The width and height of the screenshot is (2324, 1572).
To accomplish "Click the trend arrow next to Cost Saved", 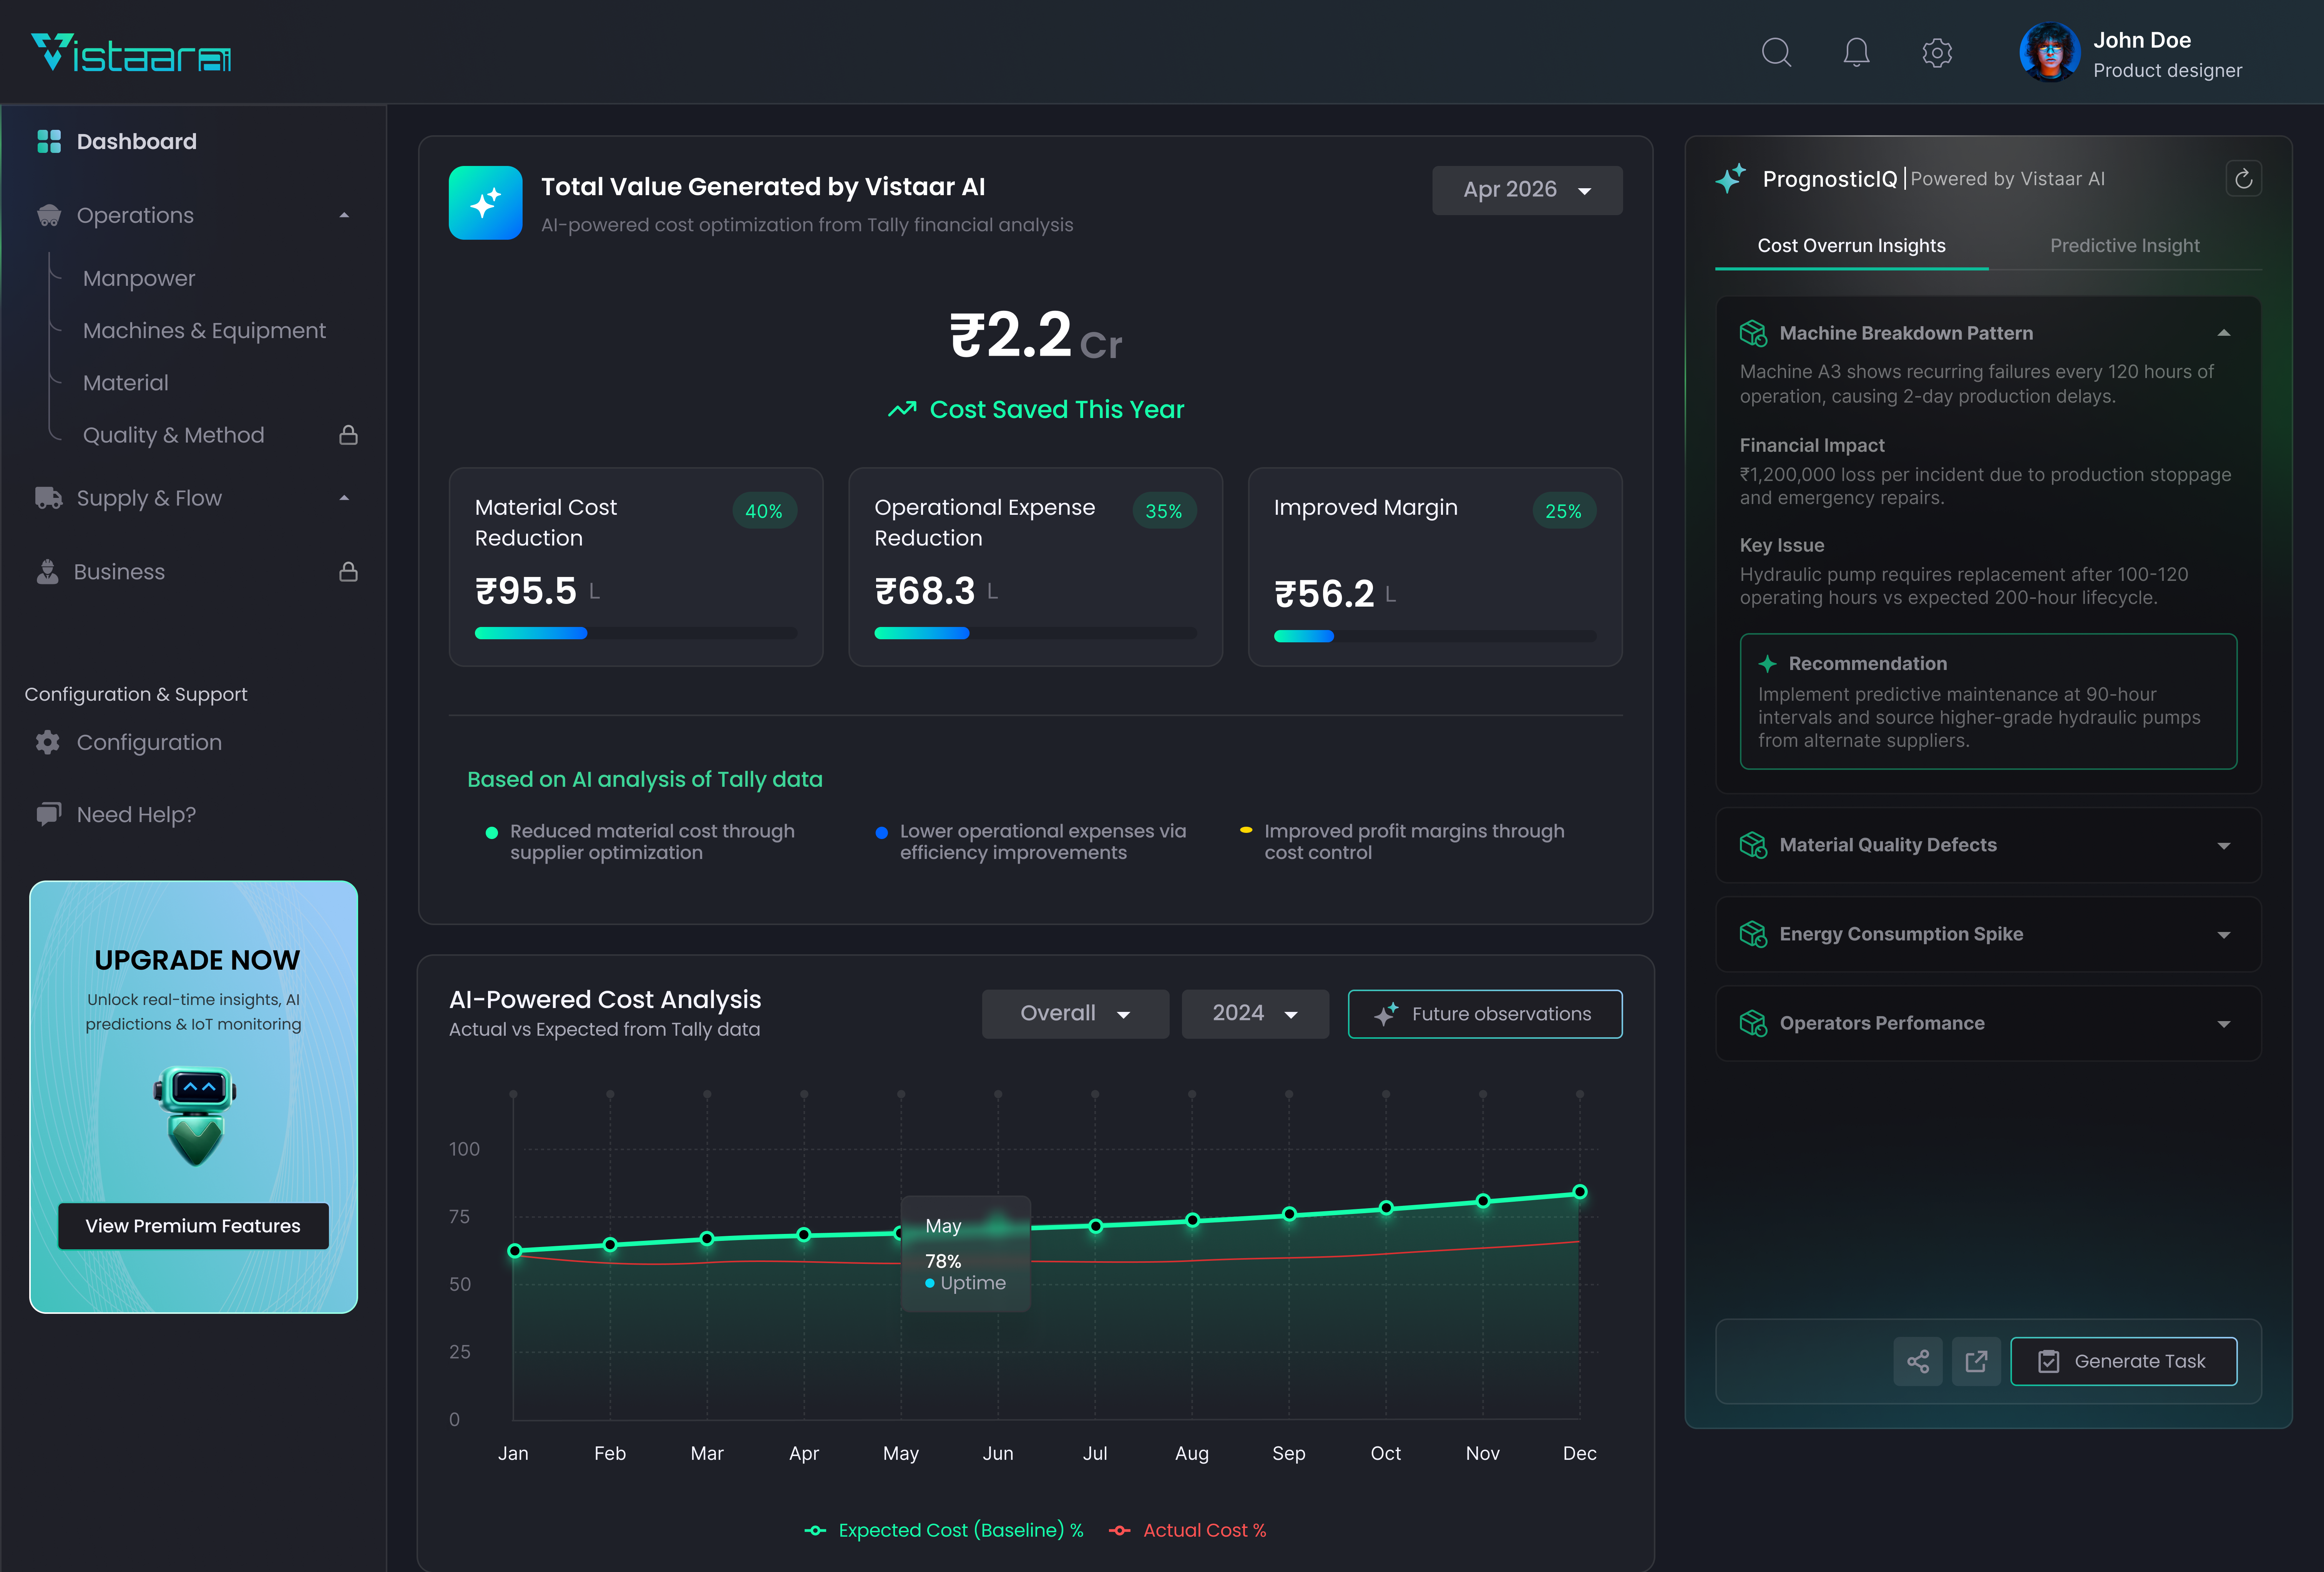I will (x=902, y=409).
